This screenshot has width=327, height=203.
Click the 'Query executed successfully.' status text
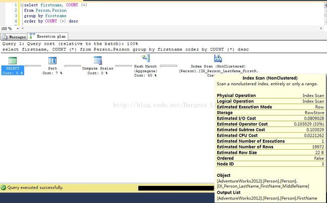tap(35, 187)
